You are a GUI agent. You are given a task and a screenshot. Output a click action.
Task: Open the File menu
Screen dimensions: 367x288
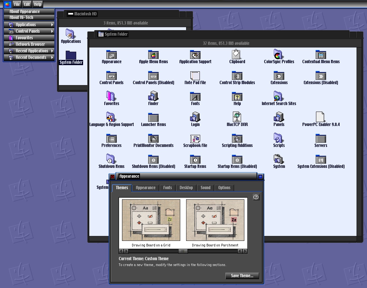(17, 4)
